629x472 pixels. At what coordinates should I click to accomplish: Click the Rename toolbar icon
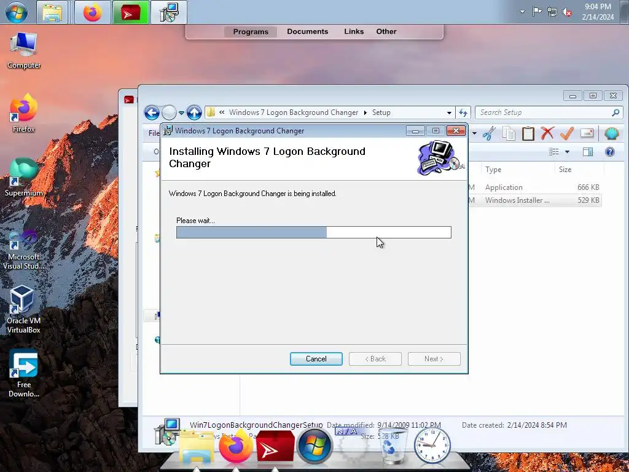point(587,133)
